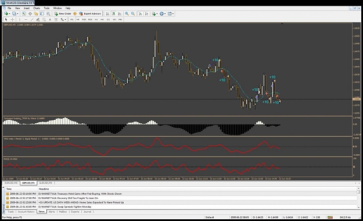Switch timeframe to W1

114,19
